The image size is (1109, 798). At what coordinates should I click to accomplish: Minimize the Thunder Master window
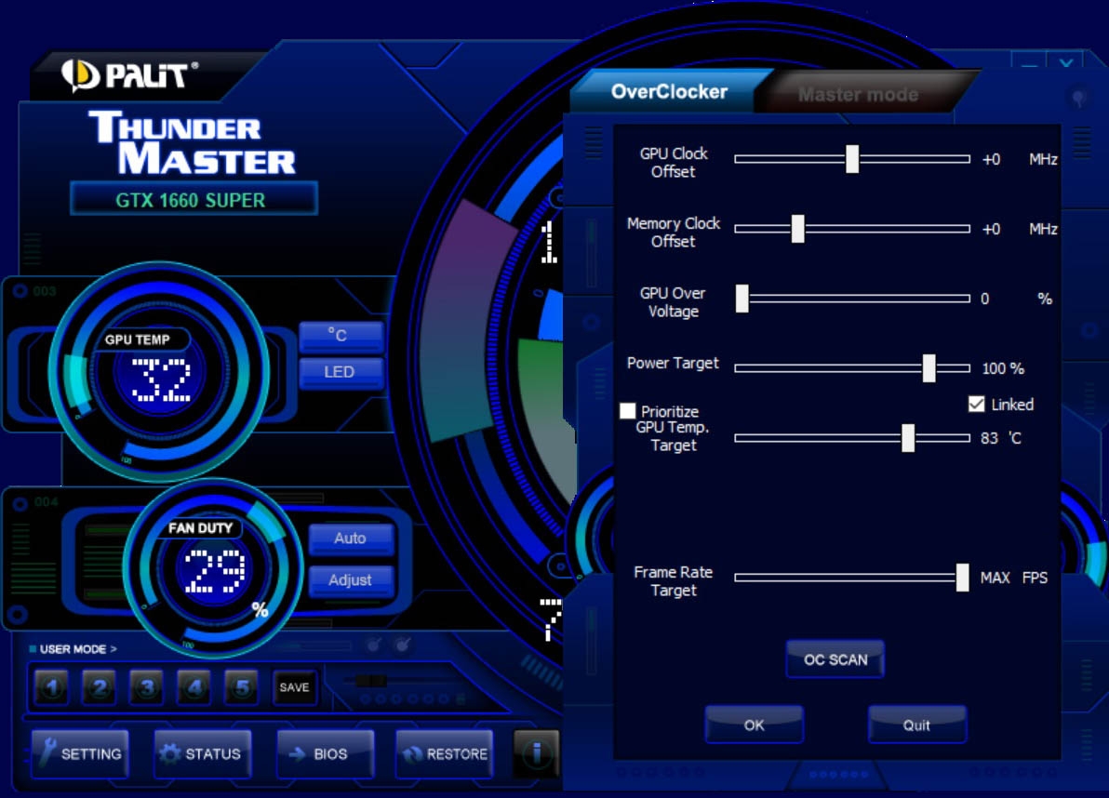1030,62
